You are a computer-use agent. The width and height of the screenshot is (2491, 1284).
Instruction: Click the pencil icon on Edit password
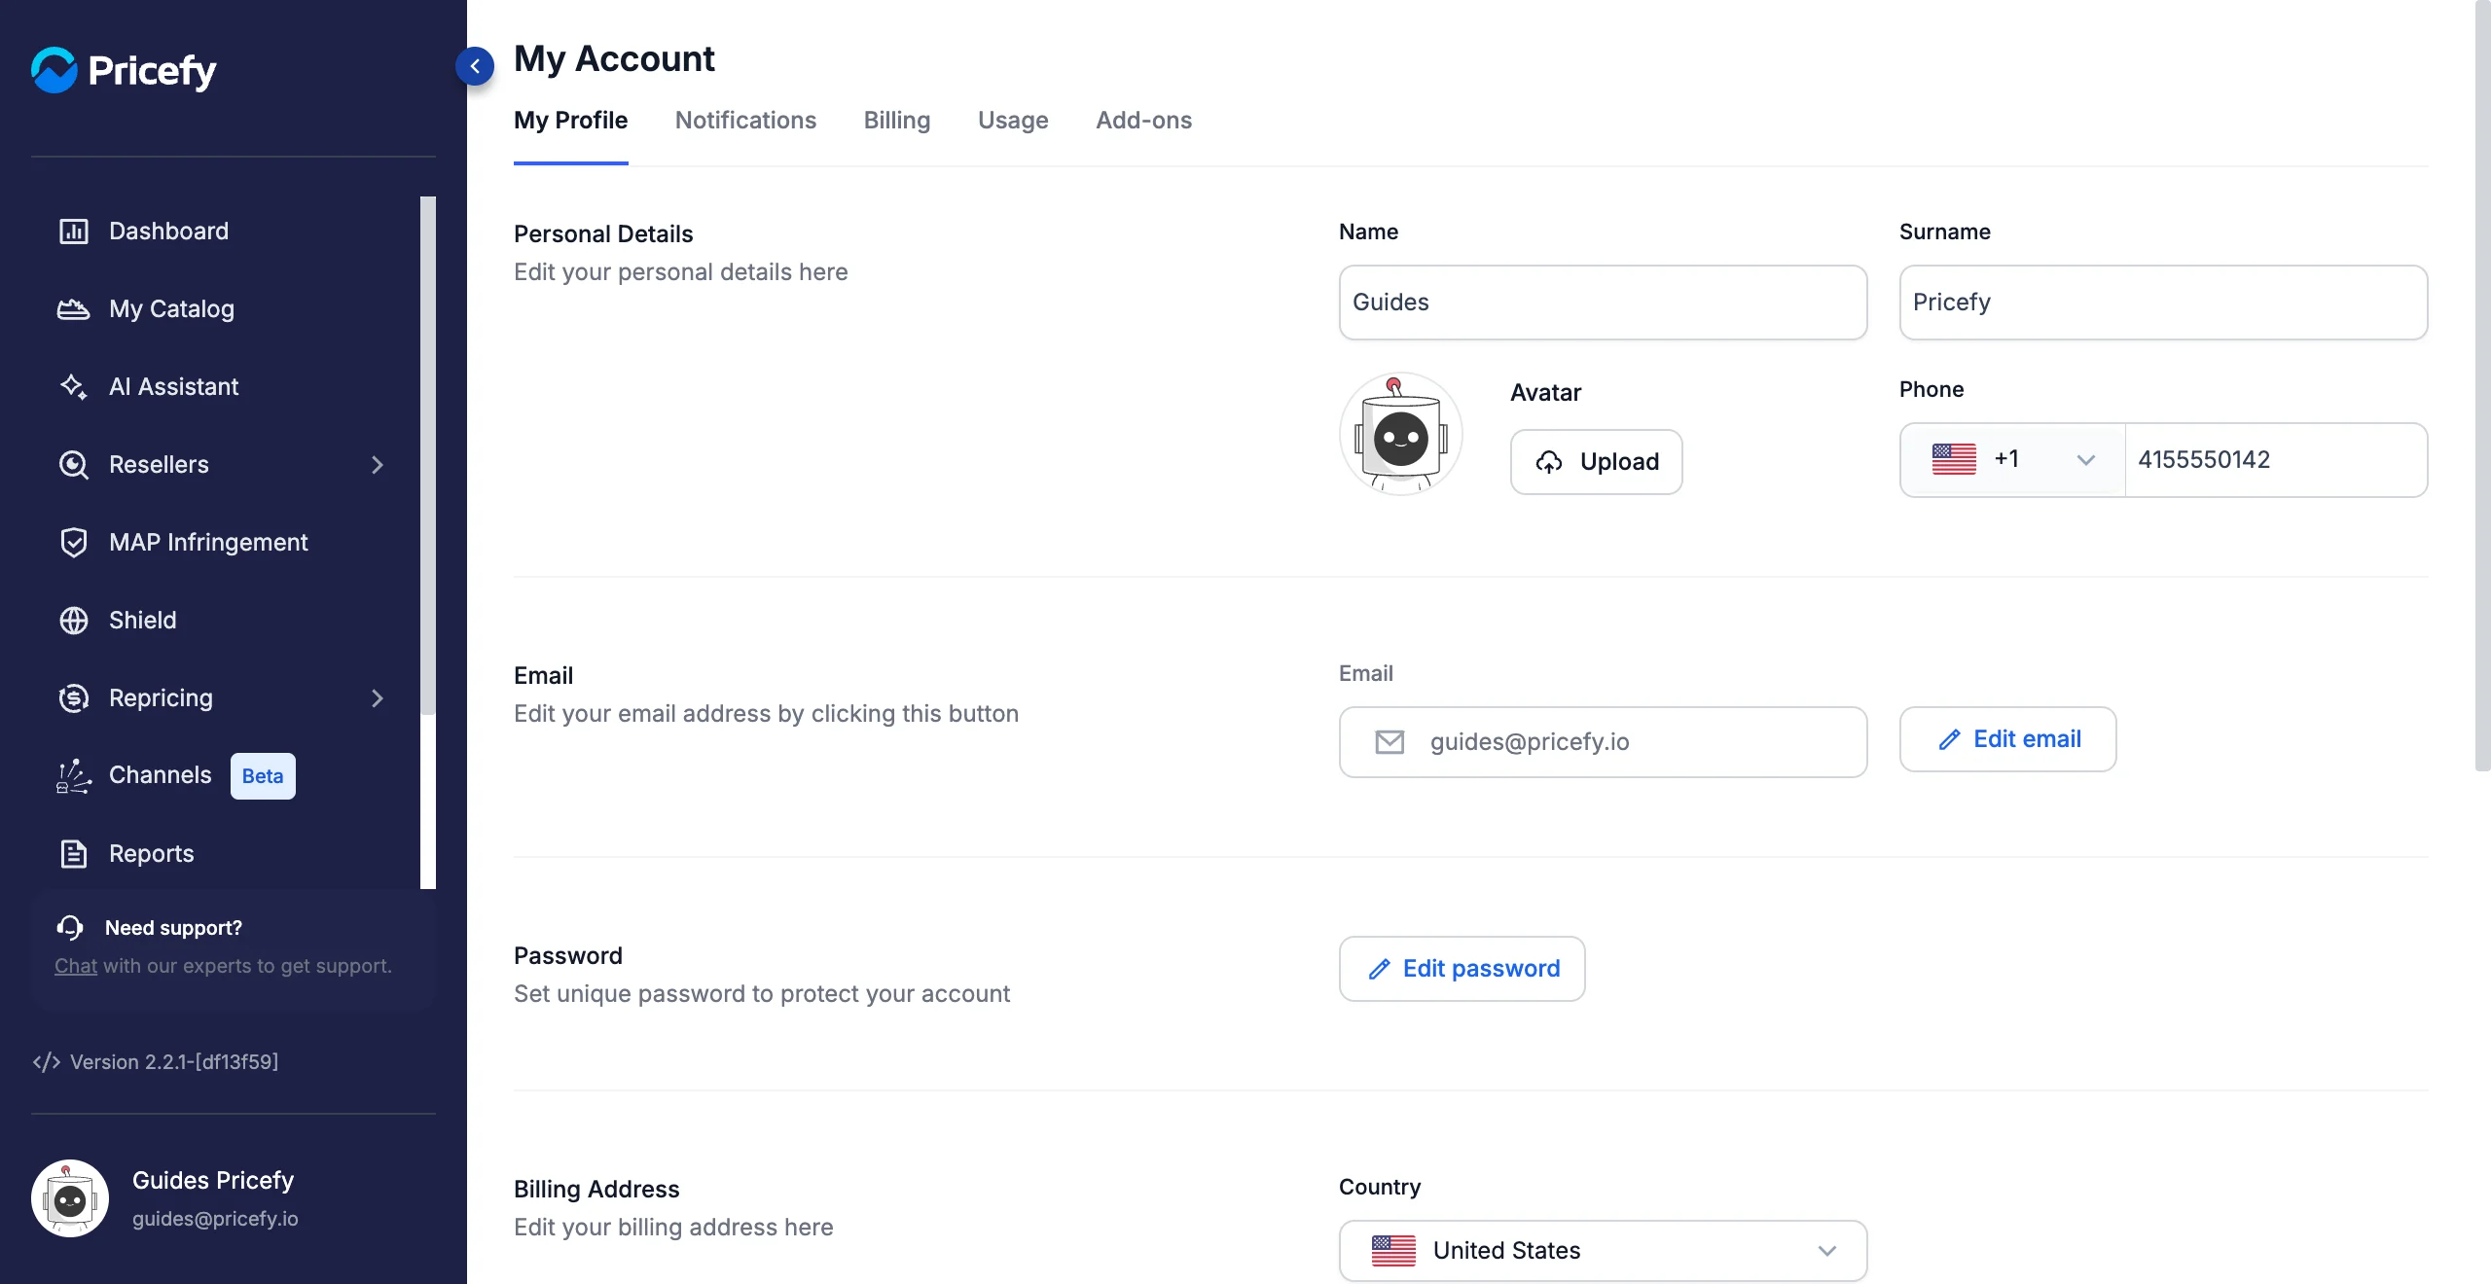(1379, 969)
